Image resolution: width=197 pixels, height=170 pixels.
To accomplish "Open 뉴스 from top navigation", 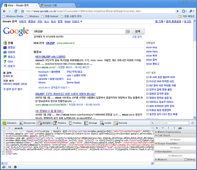I will 47,22.
